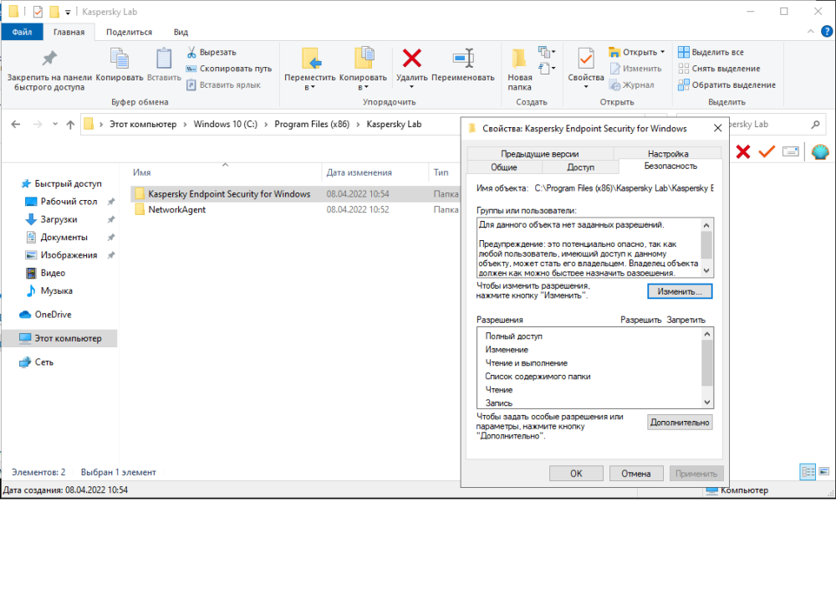Click the Копировать ribbon icon

(120, 64)
